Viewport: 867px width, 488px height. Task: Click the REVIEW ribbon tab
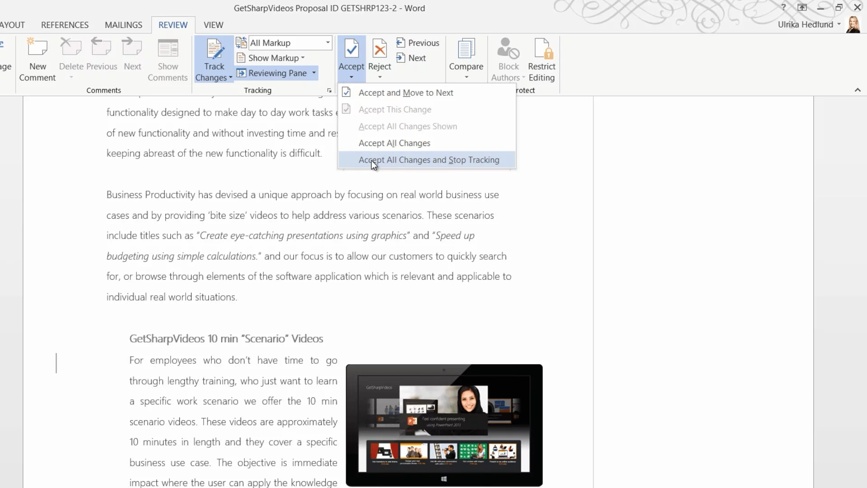172,24
